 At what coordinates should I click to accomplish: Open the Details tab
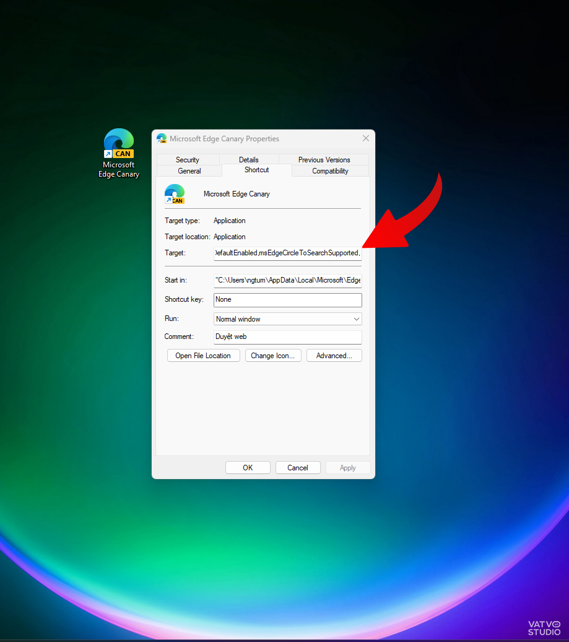click(x=249, y=160)
